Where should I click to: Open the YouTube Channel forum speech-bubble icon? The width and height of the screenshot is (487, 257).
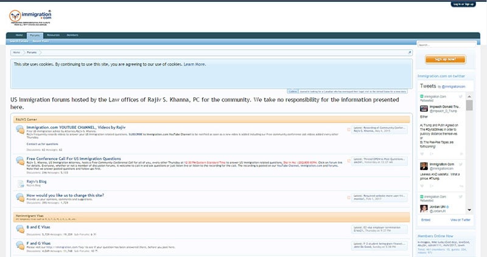click(20, 129)
